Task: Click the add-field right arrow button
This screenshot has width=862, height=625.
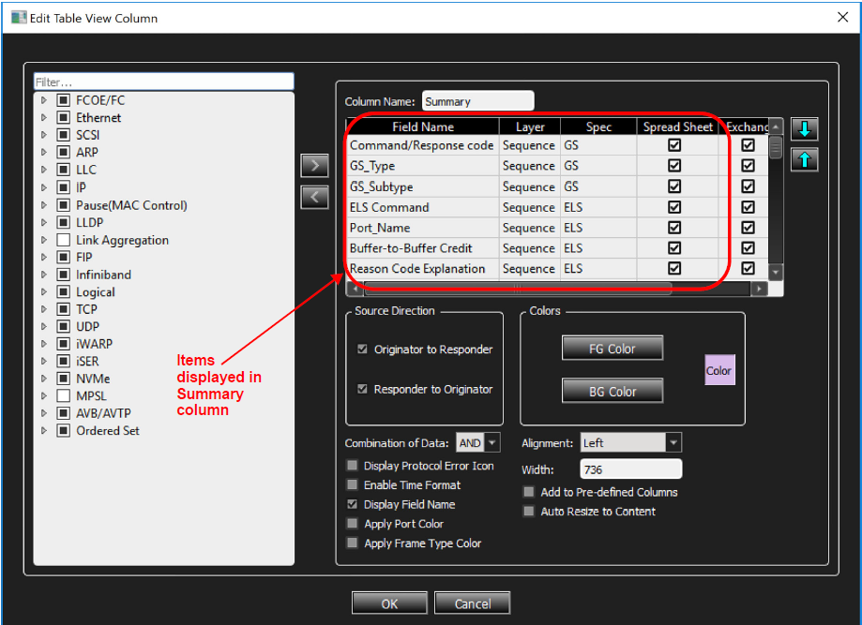Action: click(x=314, y=165)
